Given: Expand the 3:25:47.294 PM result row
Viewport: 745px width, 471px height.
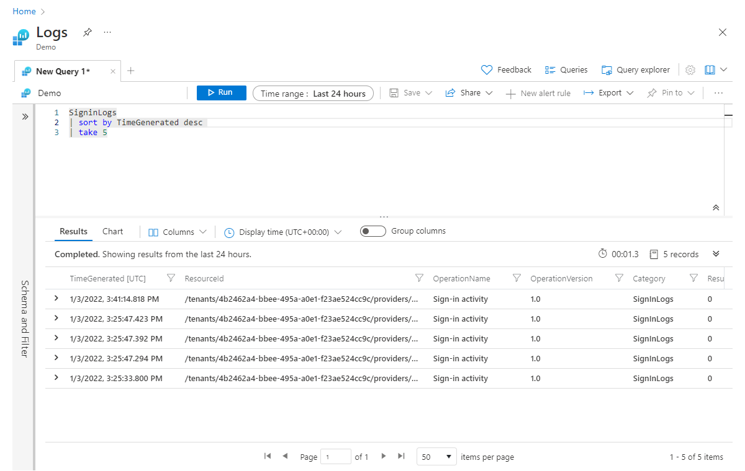Looking at the screenshot, I should 56,358.
